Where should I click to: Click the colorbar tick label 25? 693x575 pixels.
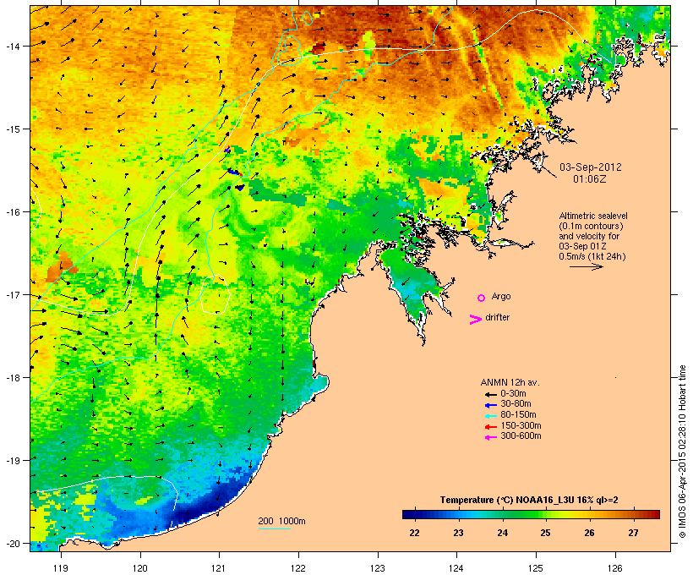[546, 533]
